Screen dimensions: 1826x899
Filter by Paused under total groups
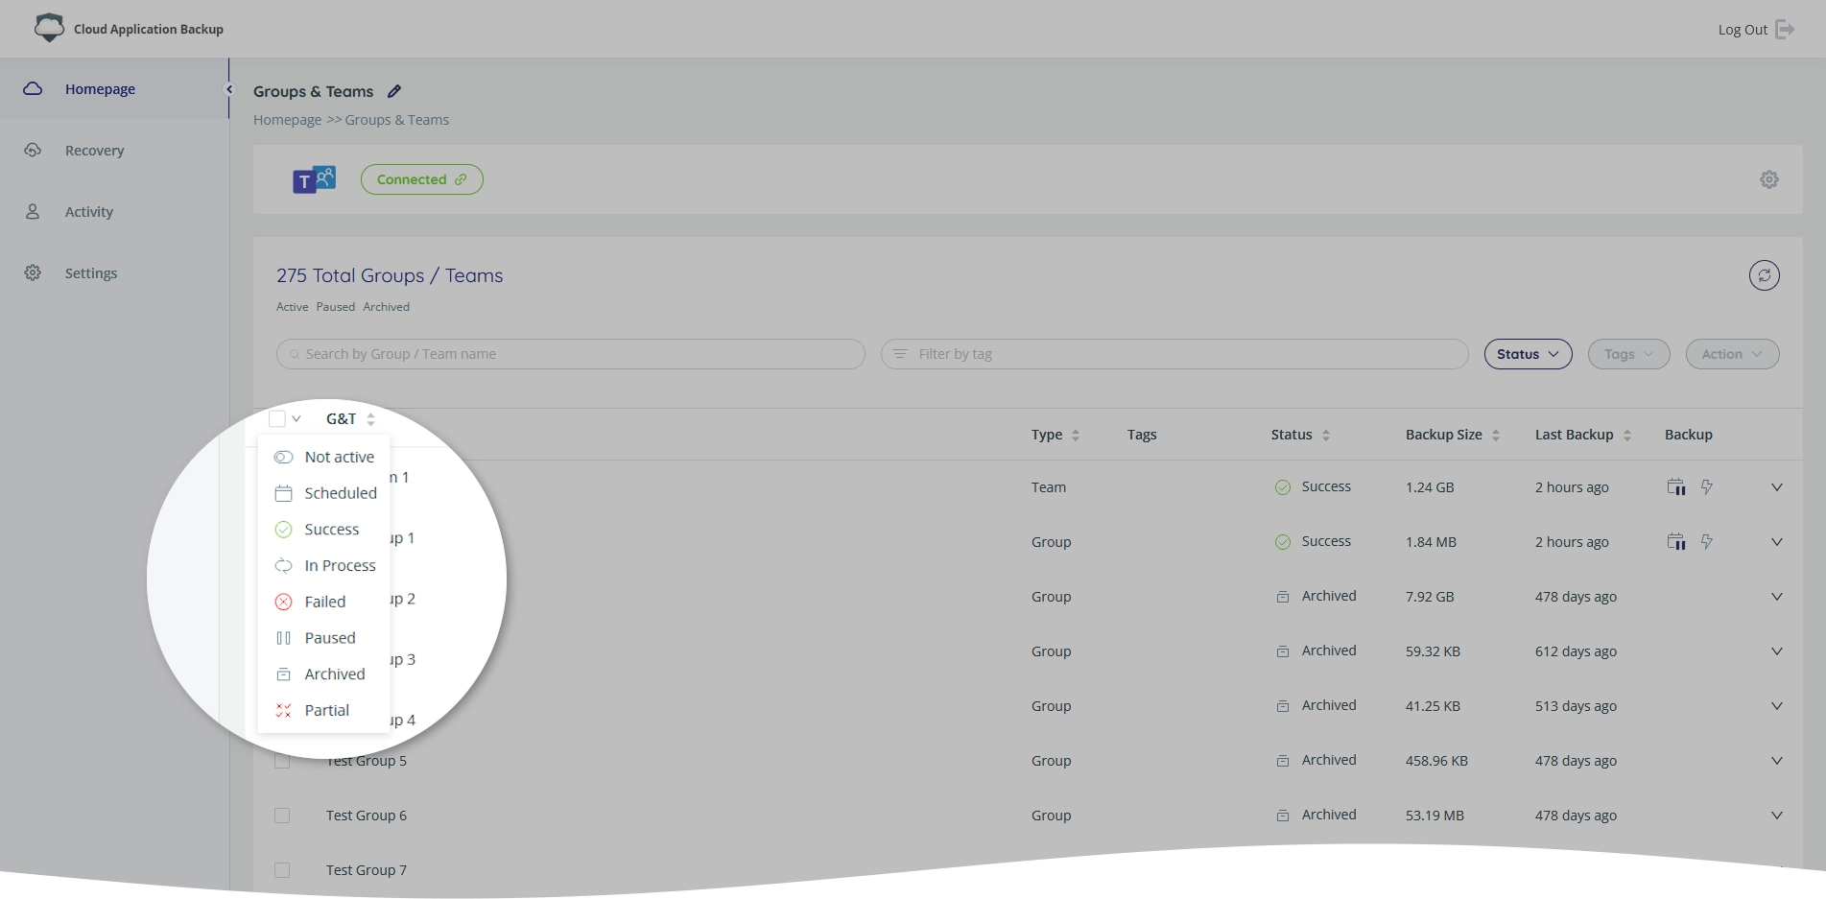336,307
